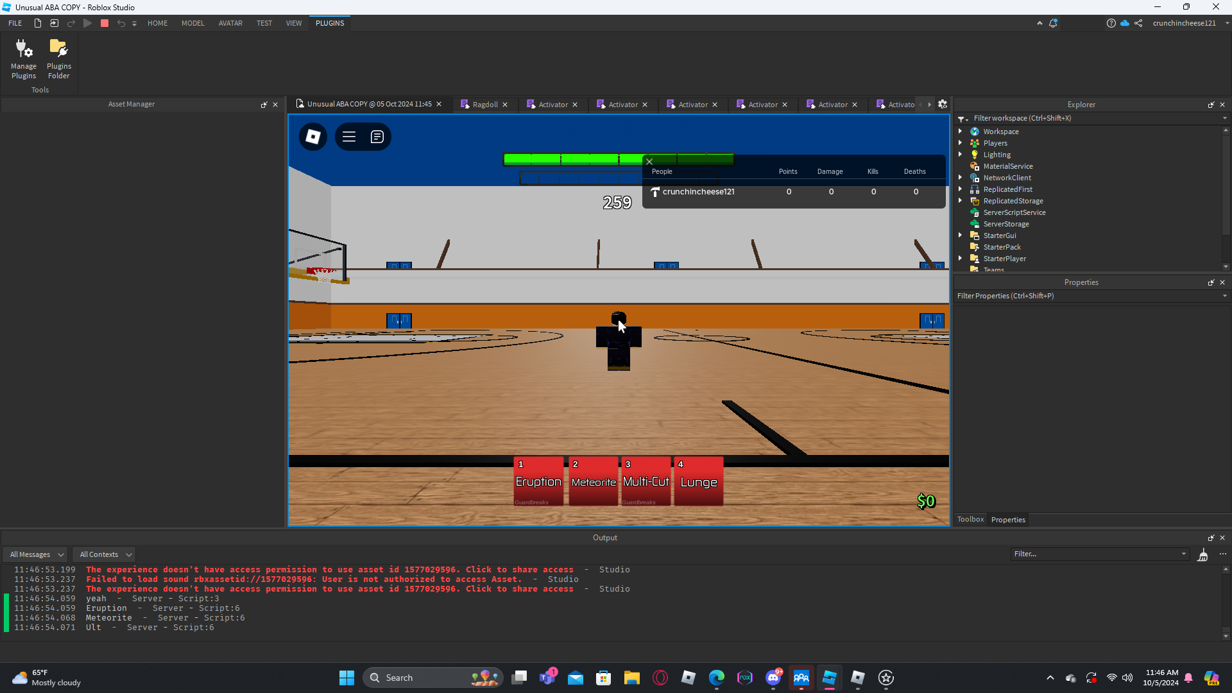Viewport: 1232px width, 693px height.
Task: Open the All Contexts dropdown
Action: point(105,554)
